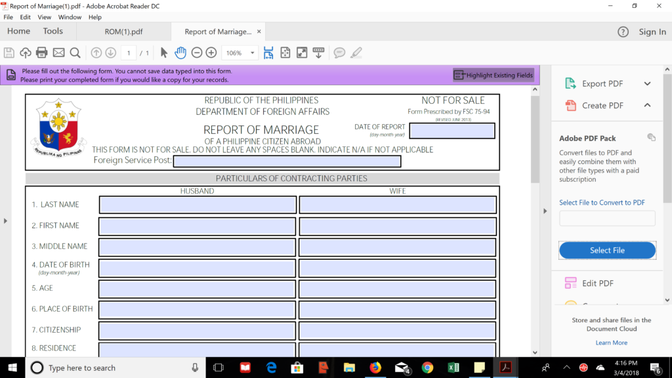
Task: Switch to full screen mode icon
Action: 302,52
